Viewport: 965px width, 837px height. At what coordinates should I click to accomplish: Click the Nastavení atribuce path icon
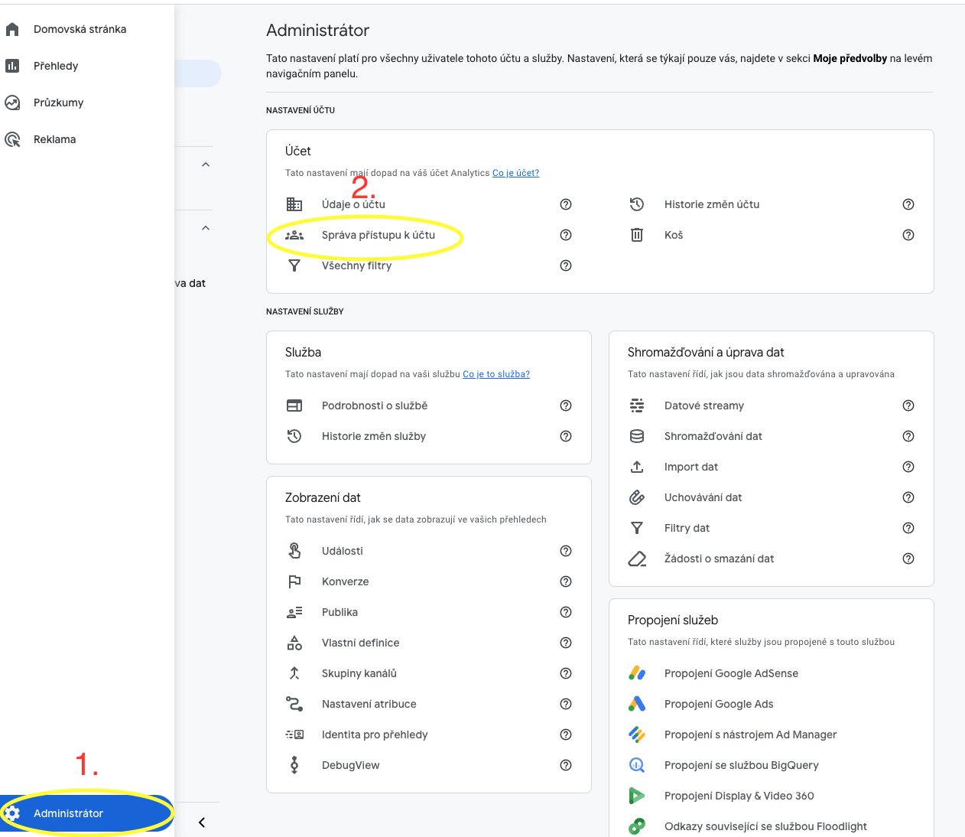294,704
